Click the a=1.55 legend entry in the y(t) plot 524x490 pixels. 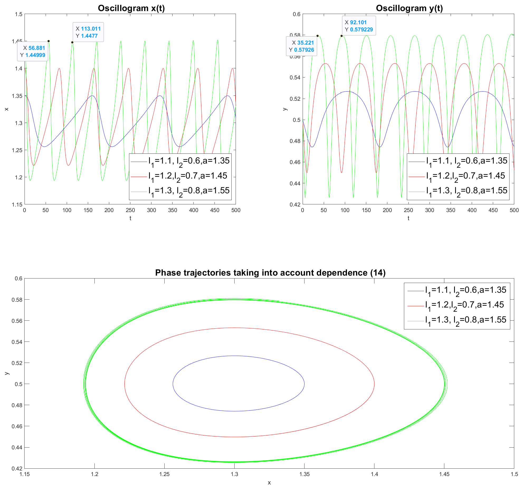466,191
